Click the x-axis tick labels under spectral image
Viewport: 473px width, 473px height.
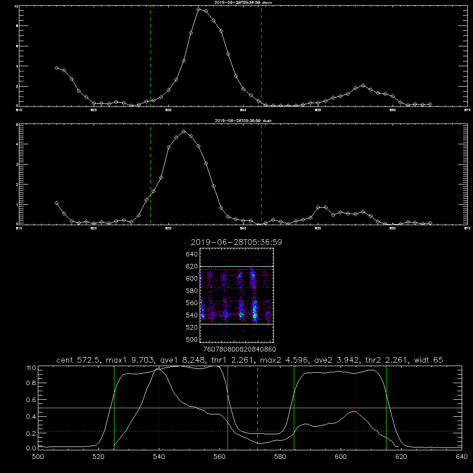tap(239, 350)
